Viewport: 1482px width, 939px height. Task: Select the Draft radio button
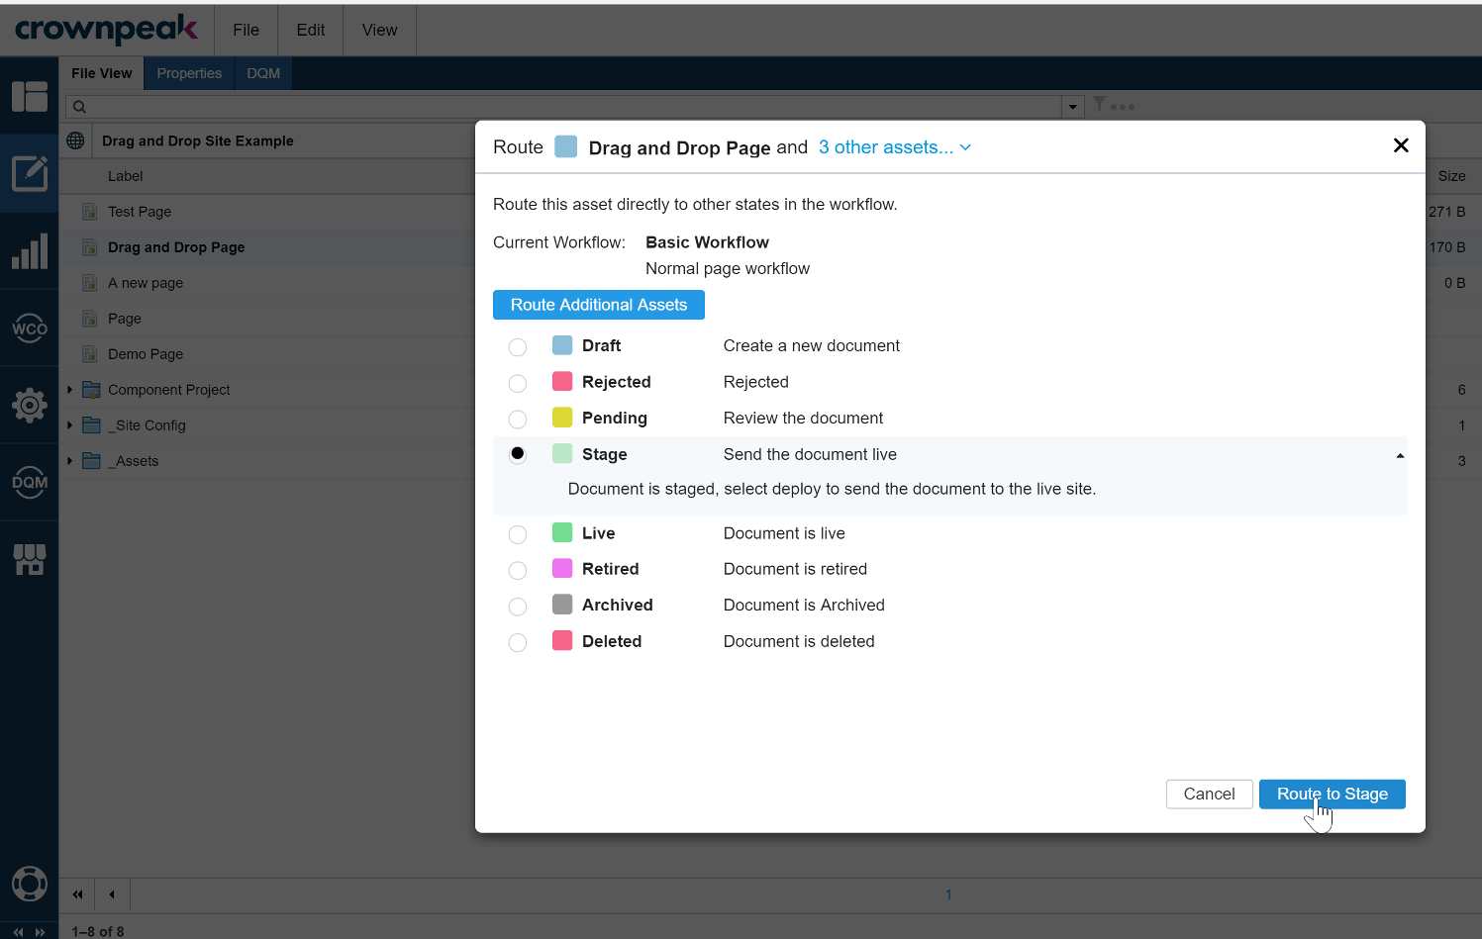point(518,347)
